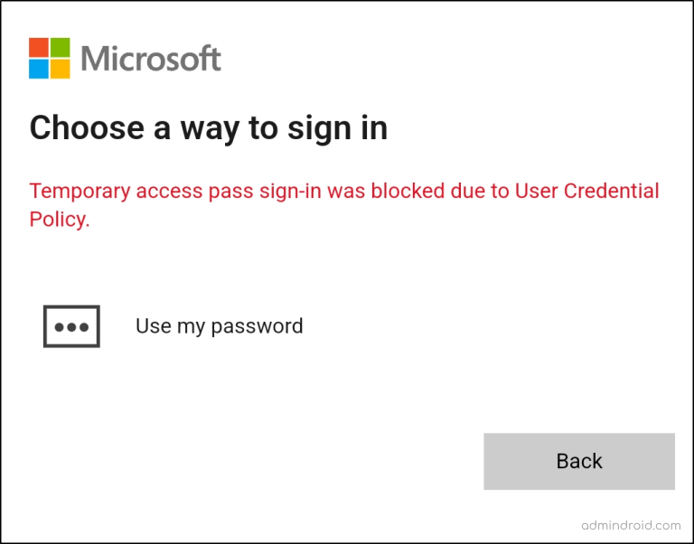Screen dimensions: 694x544
Task: Click the red Temporary access pass error message
Action: pos(343,205)
